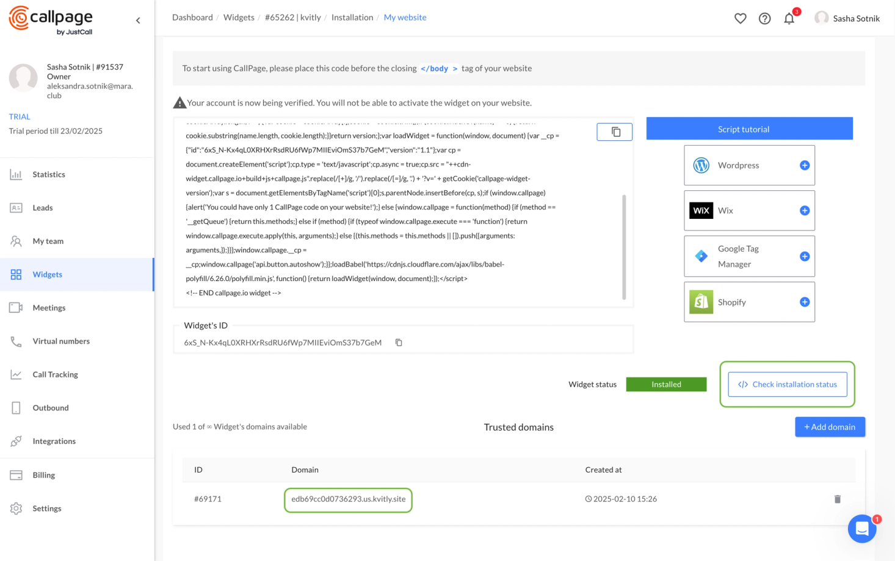This screenshot has height=561, width=895.
Task: Click the heart favorites icon
Action: pyautogui.click(x=741, y=19)
